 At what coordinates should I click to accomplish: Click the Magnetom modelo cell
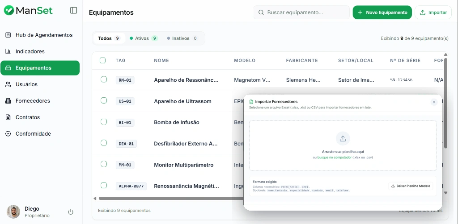pos(252,80)
